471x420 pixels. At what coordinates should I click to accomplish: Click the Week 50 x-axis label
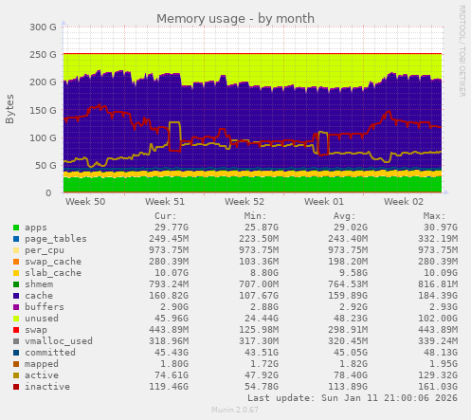coord(85,202)
